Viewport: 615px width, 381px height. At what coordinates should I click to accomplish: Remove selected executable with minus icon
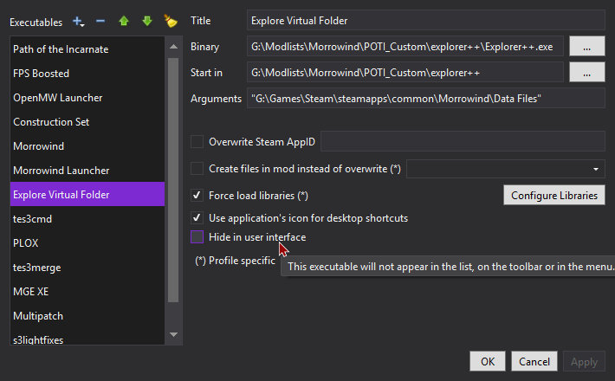coord(100,21)
